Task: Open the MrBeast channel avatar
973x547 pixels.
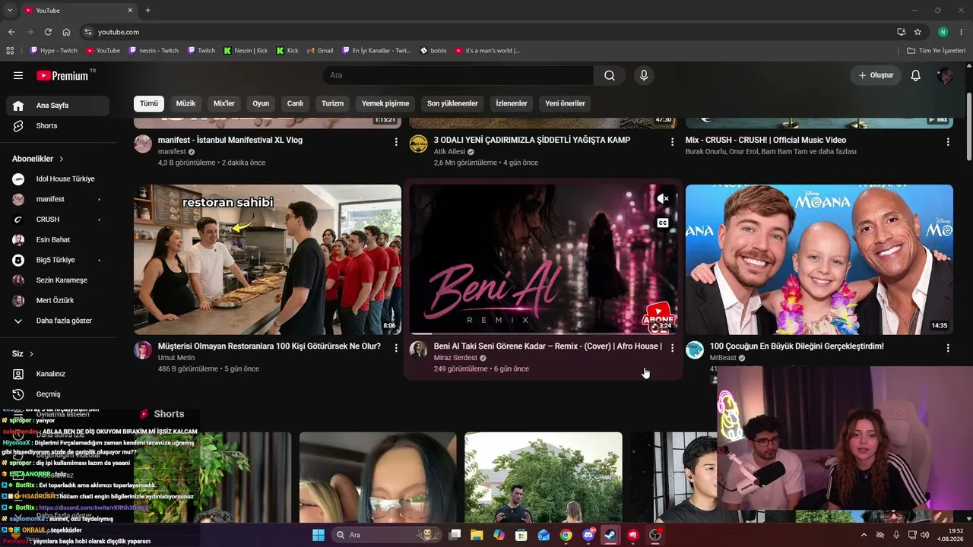Action: [695, 349]
